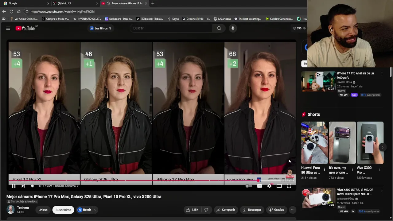
Task: Reload the page
Action: point(11,11)
